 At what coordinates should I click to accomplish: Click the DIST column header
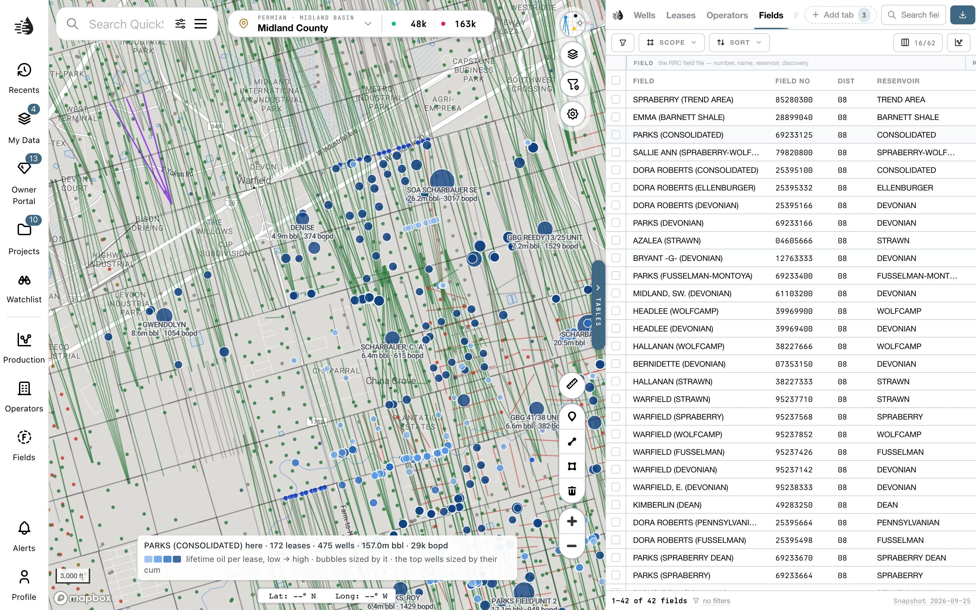pyautogui.click(x=846, y=81)
